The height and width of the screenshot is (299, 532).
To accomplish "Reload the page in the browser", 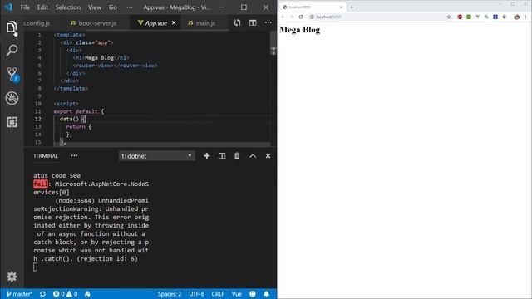I will (301, 17).
